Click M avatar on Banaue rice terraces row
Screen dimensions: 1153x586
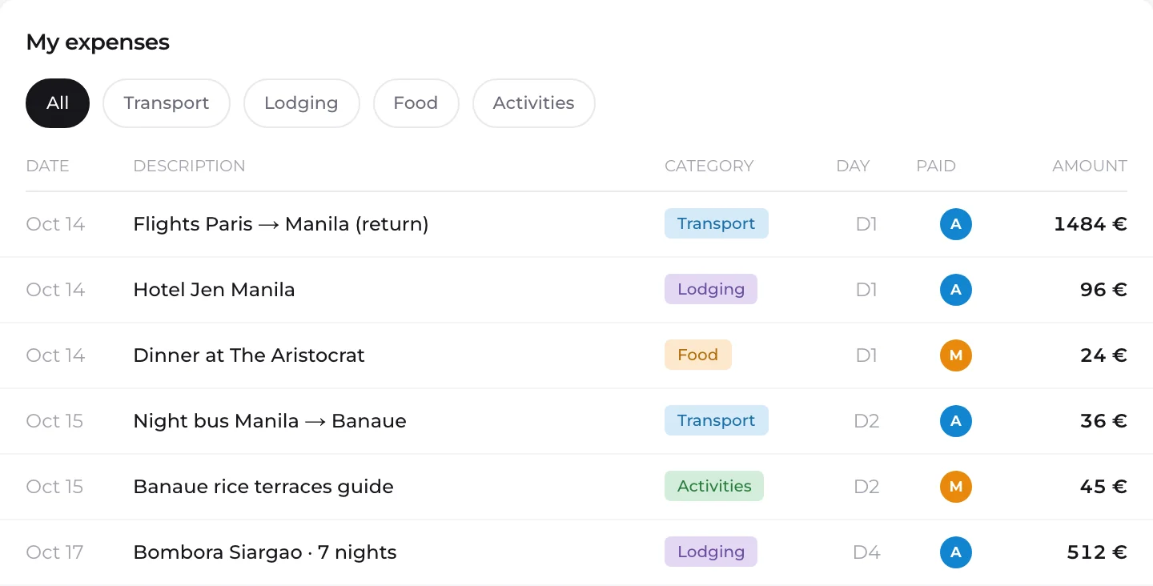pos(955,487)
